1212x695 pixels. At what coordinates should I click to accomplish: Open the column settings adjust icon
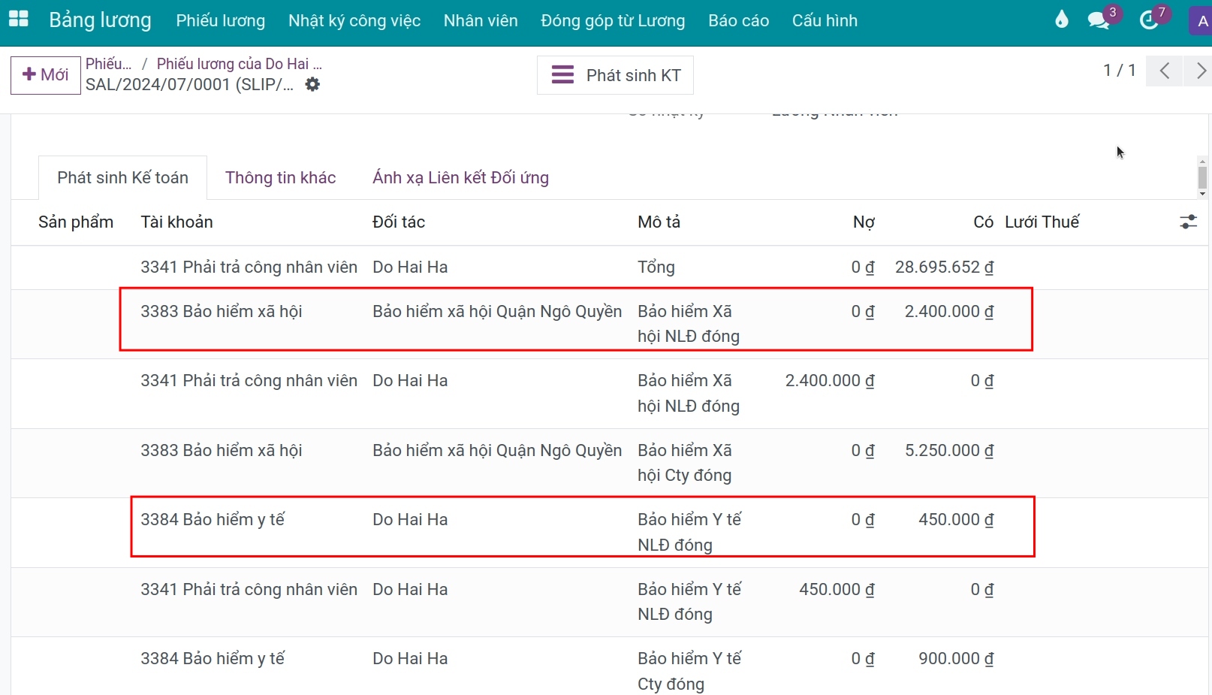pos(1188,222)
